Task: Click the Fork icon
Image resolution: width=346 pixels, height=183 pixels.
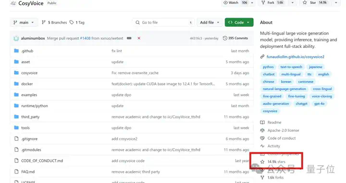Action: (x=263, y=3)
